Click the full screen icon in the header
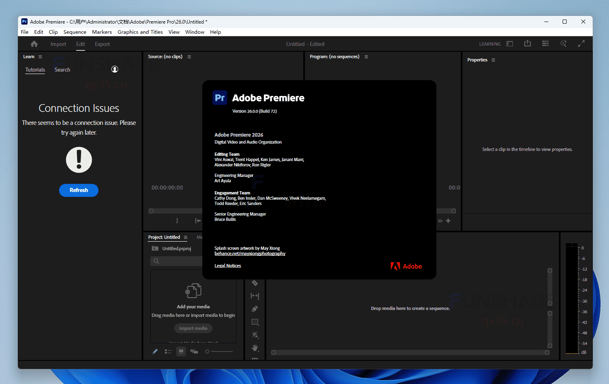The width and height of the screenshot is (609, 384). tap(582, 43)
